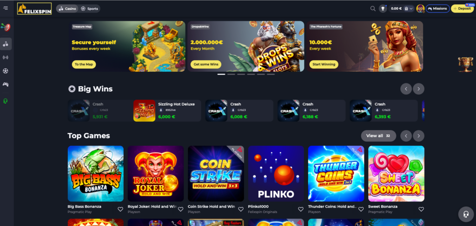Image resolution: width=476 pixels, height=226 pixels.
Task: Toggle the heart on Plinko1000
Action: tap(301, 209)
